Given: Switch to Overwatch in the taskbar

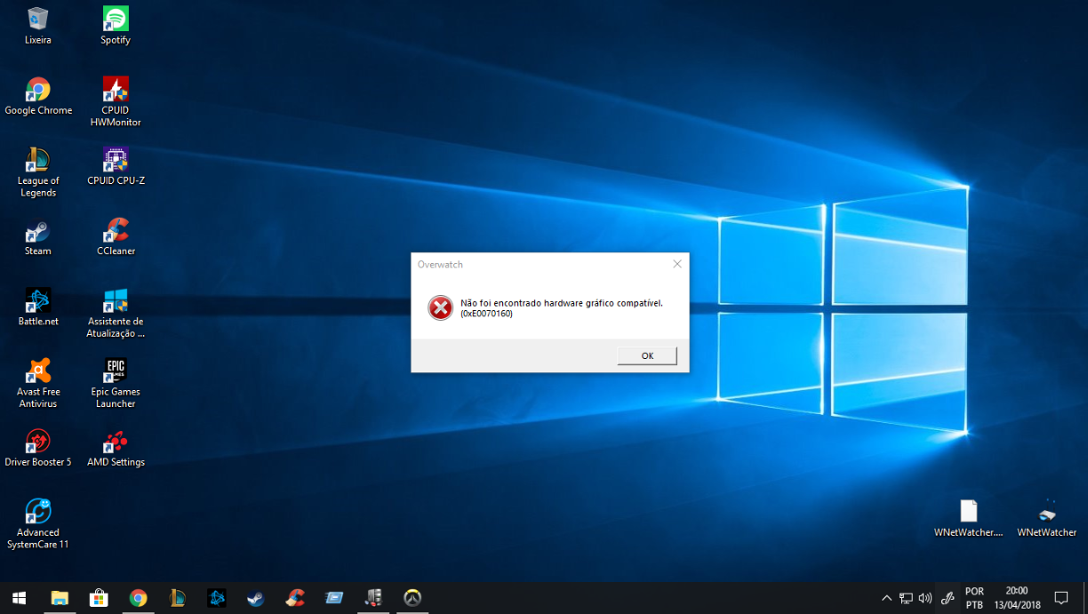Looking at the screenshot, I should (412, 598).
